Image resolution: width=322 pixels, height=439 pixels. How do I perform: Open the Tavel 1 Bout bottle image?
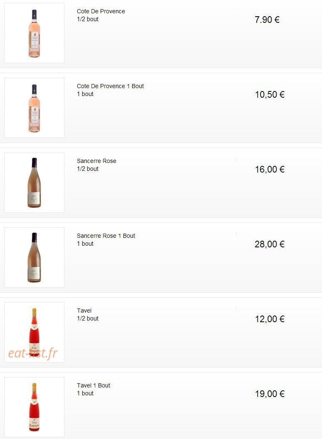(x=34, y=407)
